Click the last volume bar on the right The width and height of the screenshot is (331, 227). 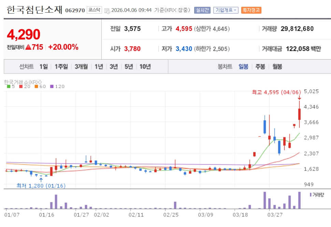299,200
